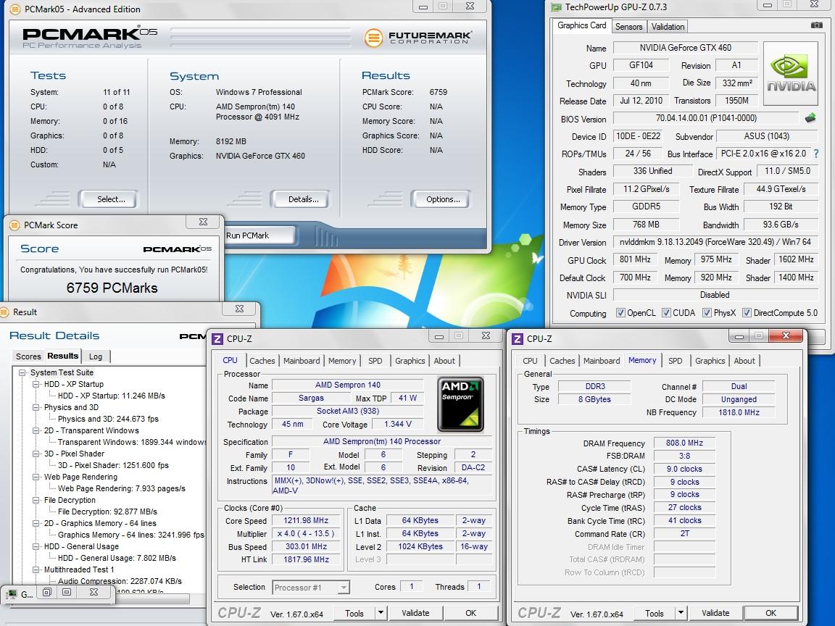Collapse the 3D - Pixel Shader node

tap(36, 454)
